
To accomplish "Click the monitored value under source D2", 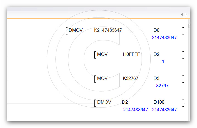I will coord(135,110).
